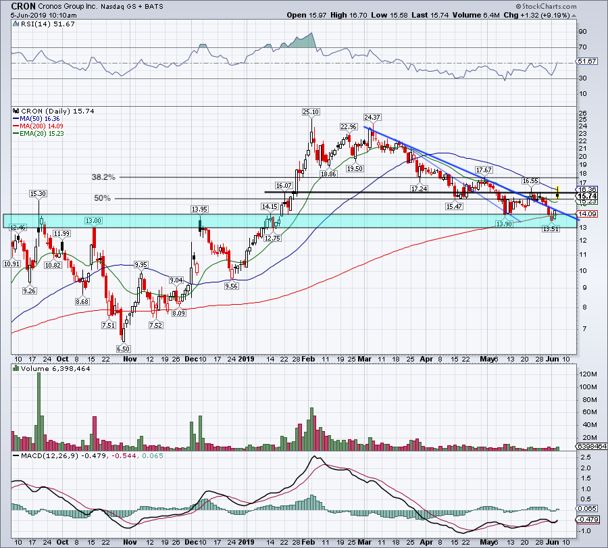
Task: Click the 24.37 price high label
Action: tap(372, 117)
